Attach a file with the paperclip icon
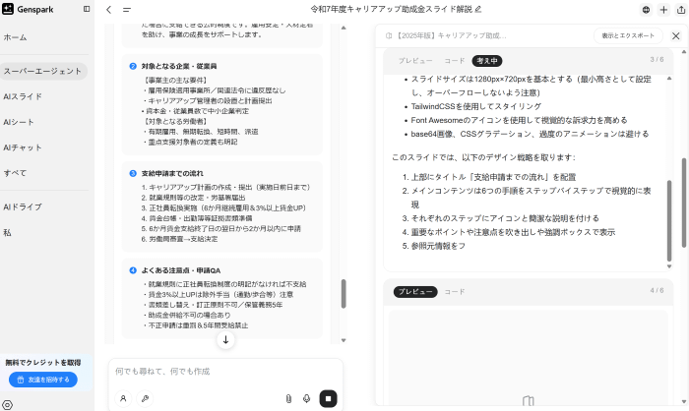 point(288,398)
